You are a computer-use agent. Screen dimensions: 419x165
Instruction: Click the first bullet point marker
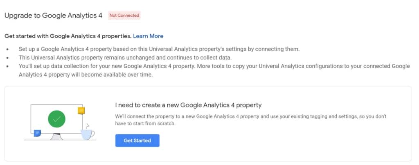tap(7, 49)
